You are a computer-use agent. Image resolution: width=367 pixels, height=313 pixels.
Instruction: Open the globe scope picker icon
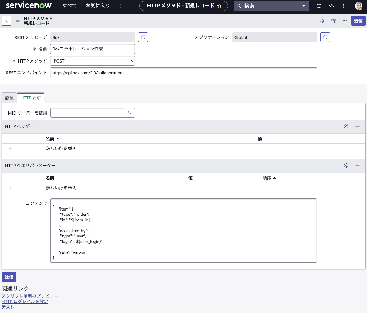(x=319, y=6)
